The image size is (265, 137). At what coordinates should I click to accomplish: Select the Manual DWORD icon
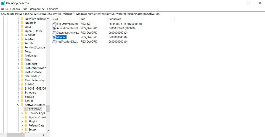(54, 37)
